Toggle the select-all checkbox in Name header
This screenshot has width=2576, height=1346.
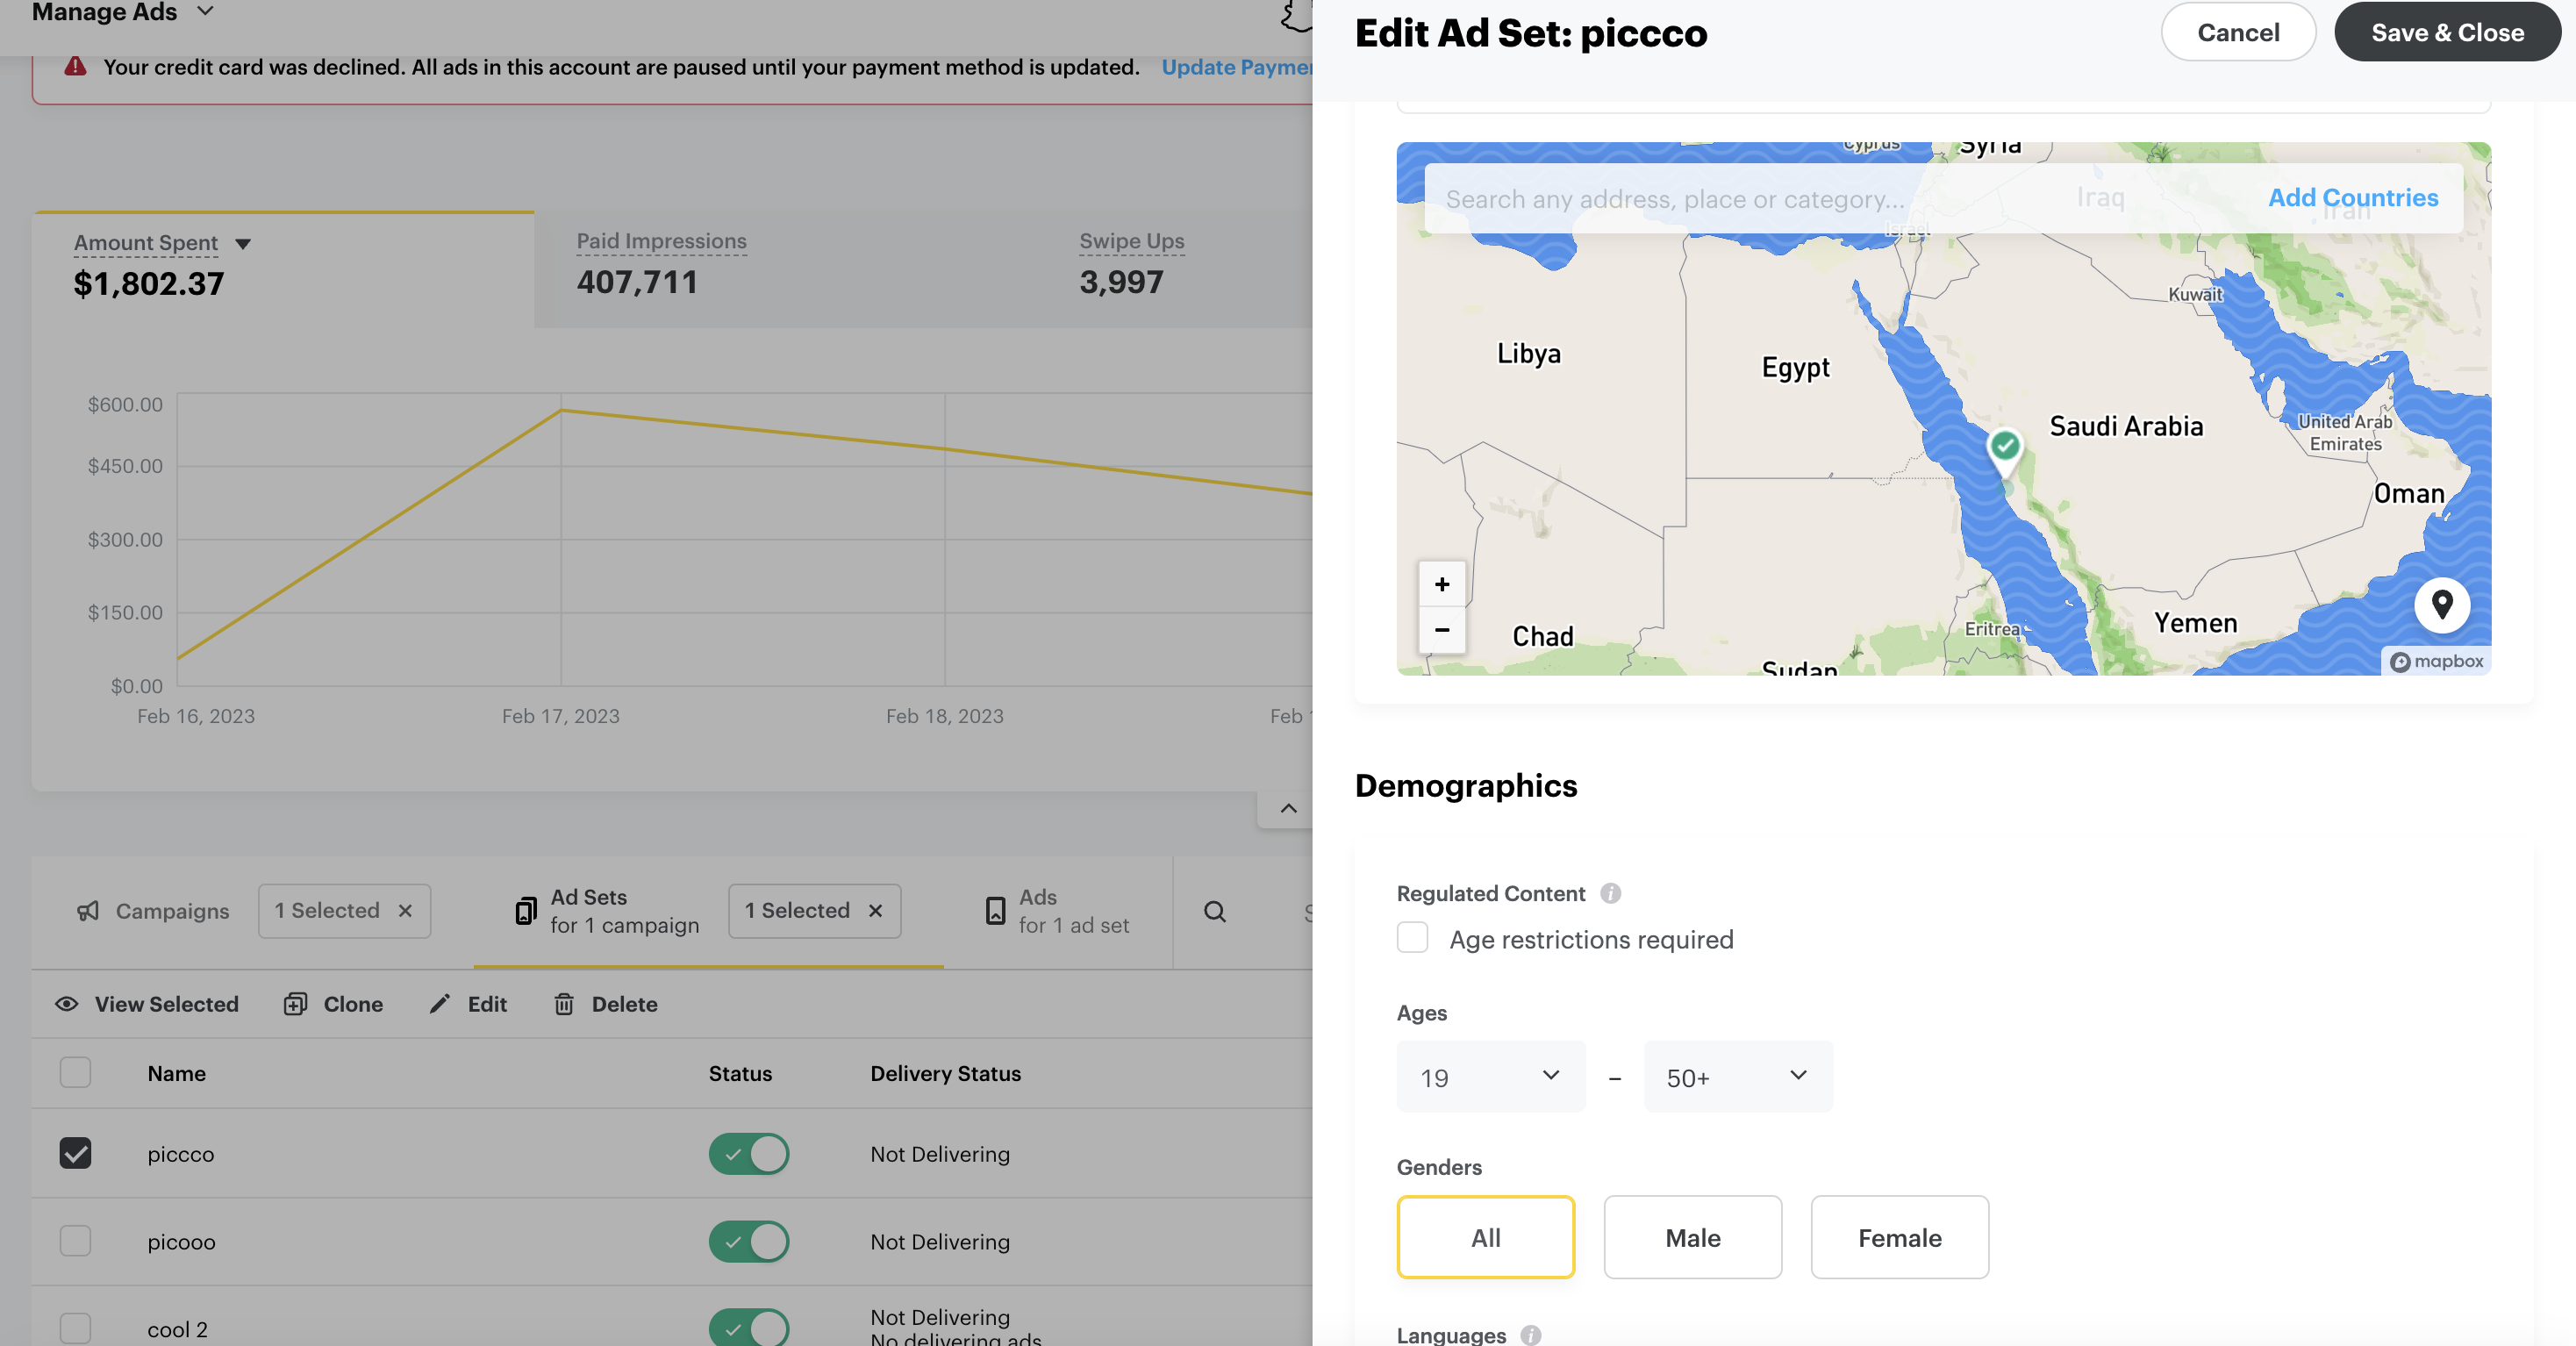75,1072
